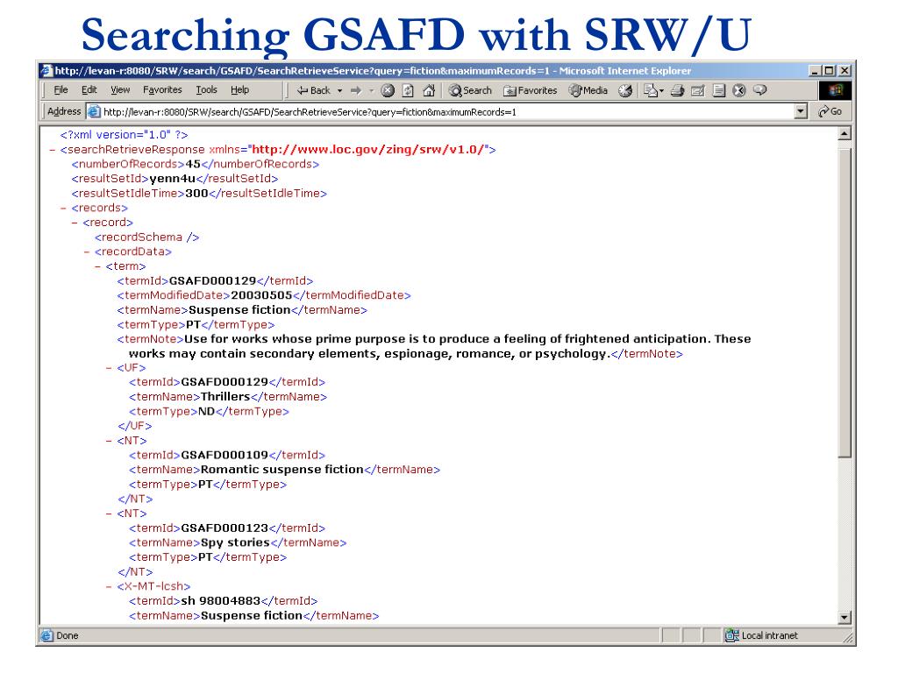The width and height of the screenshot is (898, 673).
Task: Click the Edit page icon
Action: coord(697,90)
